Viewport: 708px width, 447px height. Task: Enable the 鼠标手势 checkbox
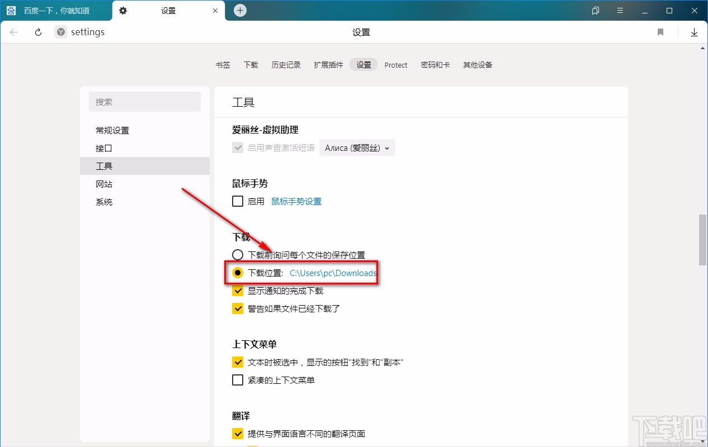pos(238,201)
